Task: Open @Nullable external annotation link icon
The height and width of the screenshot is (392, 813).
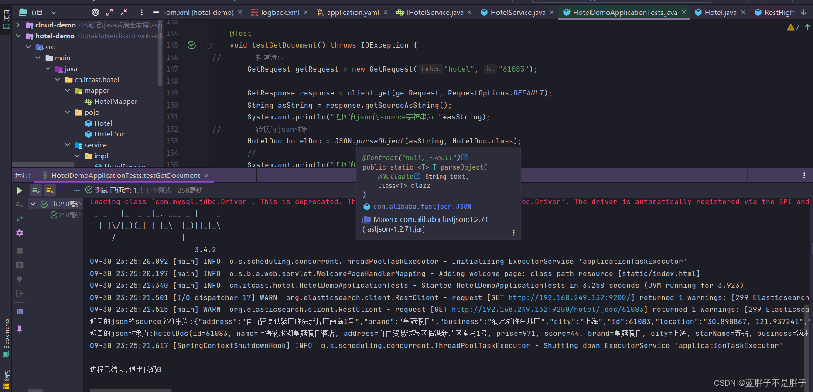Action: [x=417, y=176]
